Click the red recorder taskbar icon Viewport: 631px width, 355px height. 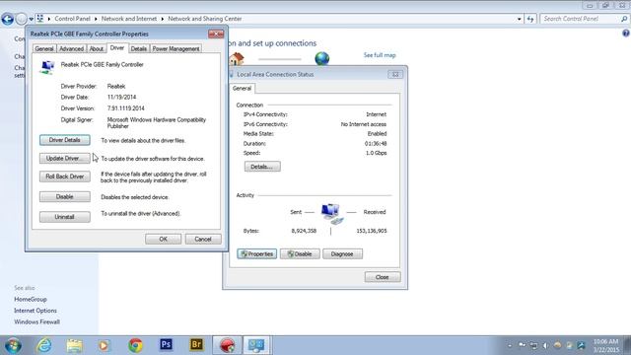[x=227, y=345]
